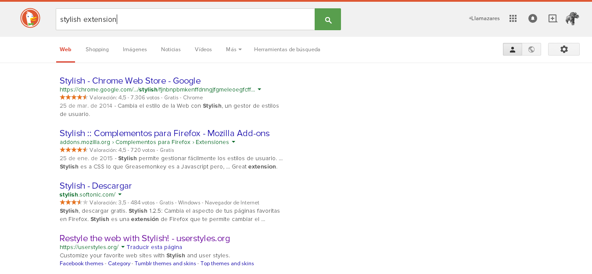Switch to the Noticias tab

tap(171, 49)
